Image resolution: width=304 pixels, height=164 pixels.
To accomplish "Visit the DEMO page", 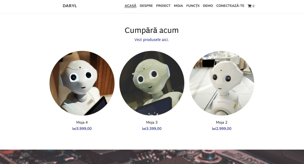I will (x=208, y=6).
